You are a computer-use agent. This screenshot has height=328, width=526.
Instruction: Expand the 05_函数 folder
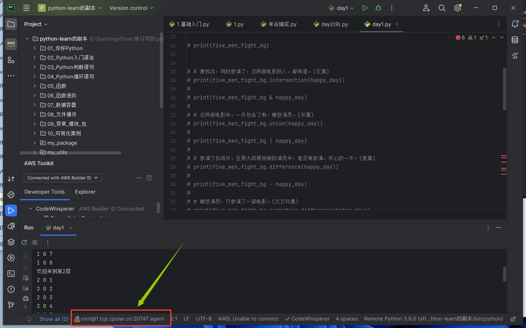[35, 86]
